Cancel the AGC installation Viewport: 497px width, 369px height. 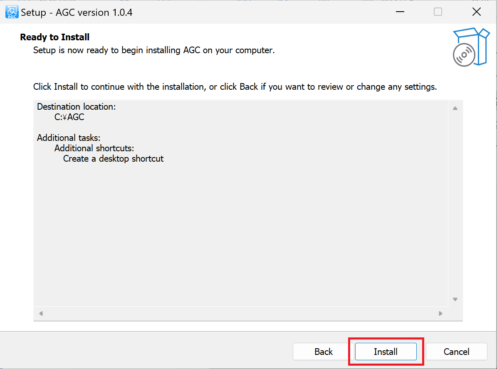point(456,352)
